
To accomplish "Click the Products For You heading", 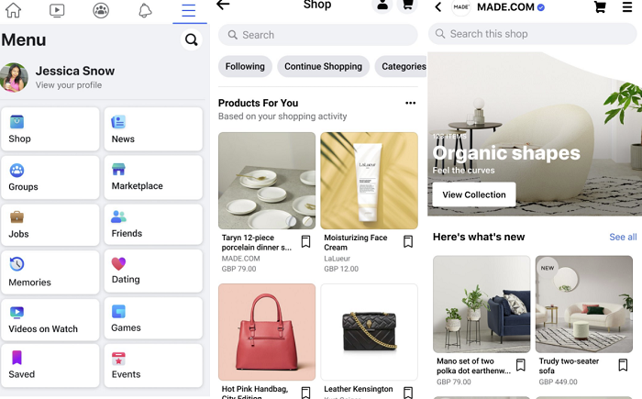I will click(258, 103).
